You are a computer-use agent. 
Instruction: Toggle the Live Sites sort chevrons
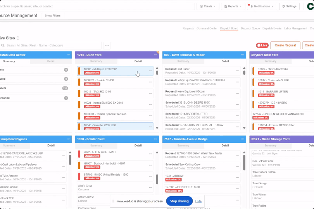(18, 38)
